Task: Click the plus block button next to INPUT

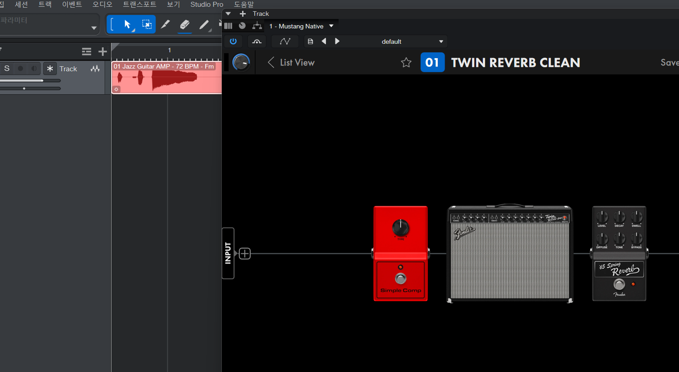Action: [x=245, y=254]
